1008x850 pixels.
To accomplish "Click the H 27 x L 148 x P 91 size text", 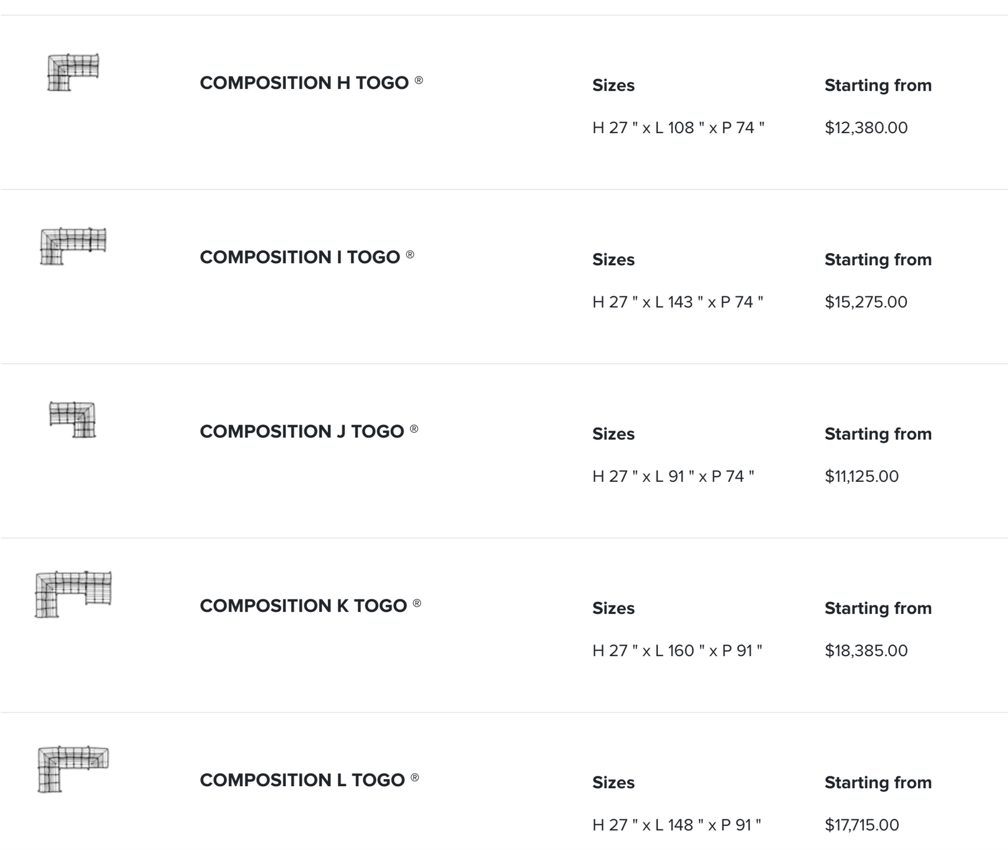I will coord(676,825).
